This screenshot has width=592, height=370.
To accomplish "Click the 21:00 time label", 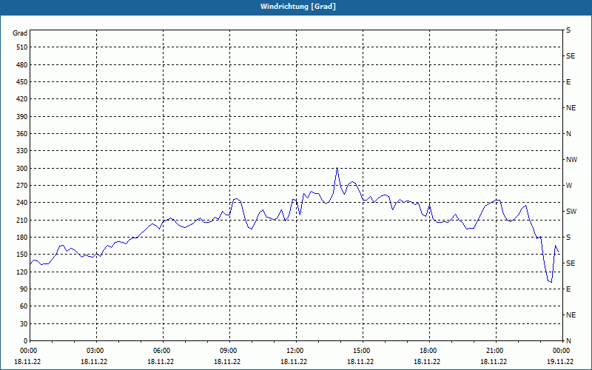I will click(495, 351).
